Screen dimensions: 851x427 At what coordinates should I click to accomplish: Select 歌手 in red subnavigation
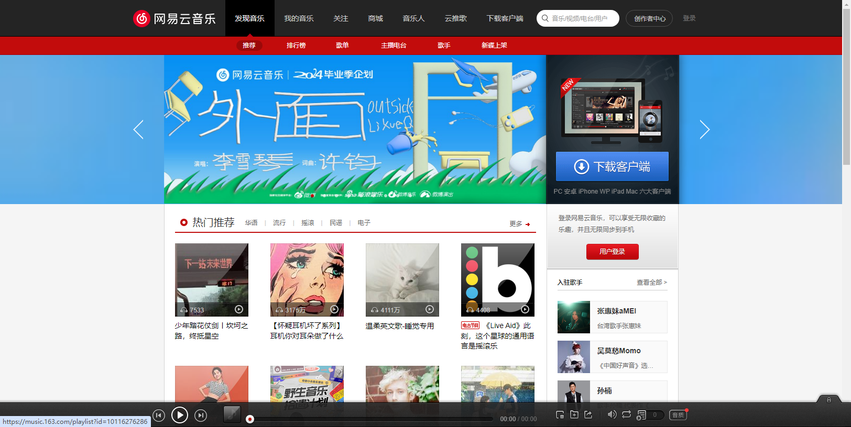(444, 46)
